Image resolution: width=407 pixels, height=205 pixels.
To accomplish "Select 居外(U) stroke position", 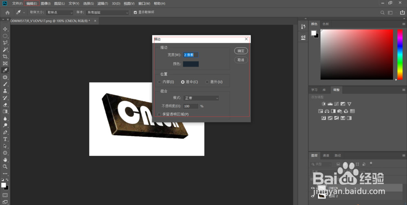I will tap(207, 82).
